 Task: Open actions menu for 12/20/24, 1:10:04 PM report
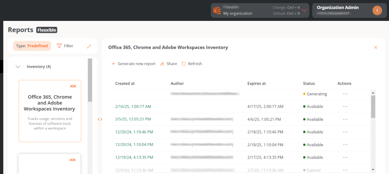tap(345, 144)
